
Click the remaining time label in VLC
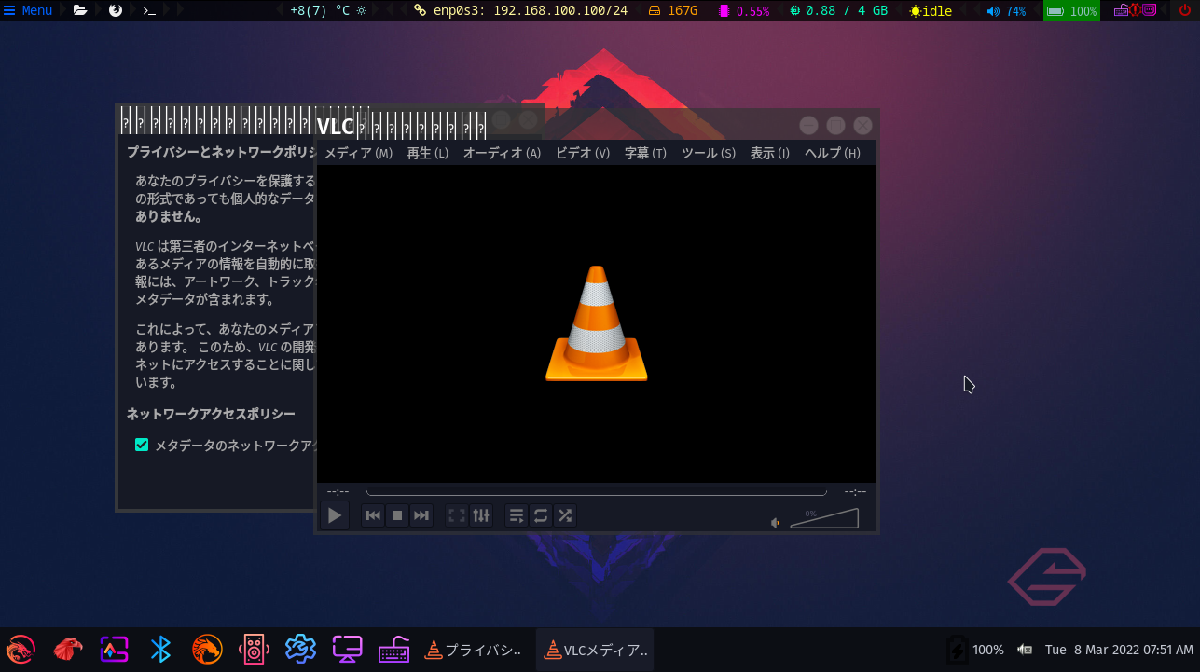point(855,491)
